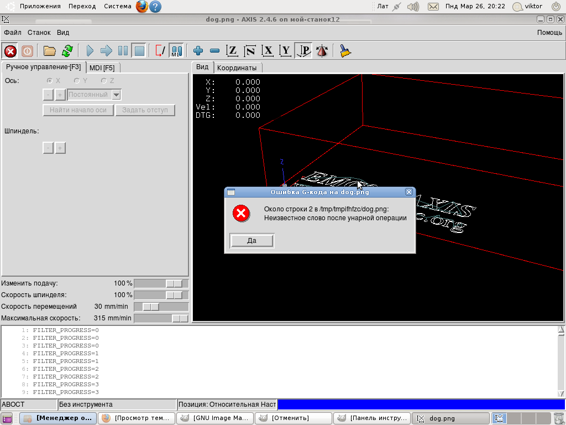The image size is (566, 425).
Task: Switch to perspective P view
Action: (303, 51)
